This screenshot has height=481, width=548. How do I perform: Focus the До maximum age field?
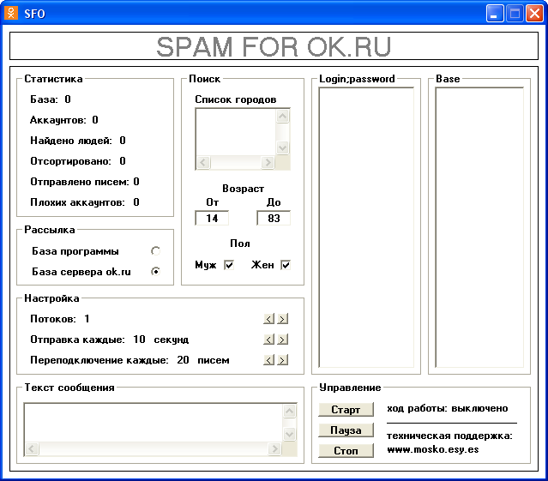tap(274, 219)
